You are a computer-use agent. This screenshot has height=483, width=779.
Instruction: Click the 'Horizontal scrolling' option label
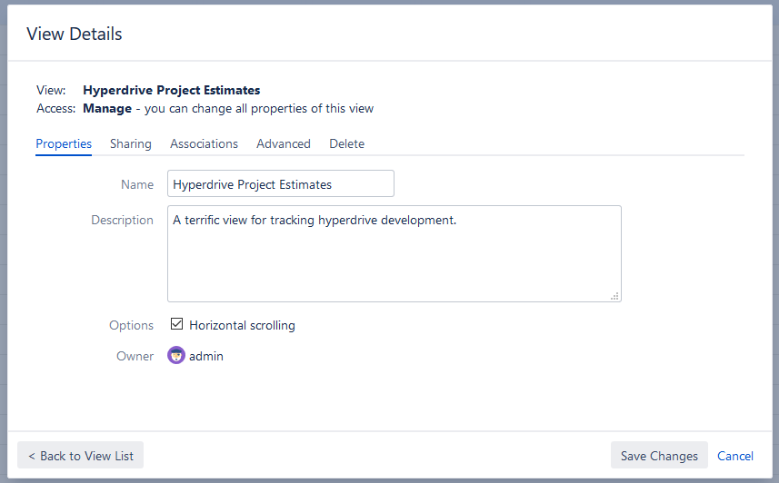(242, 325)
